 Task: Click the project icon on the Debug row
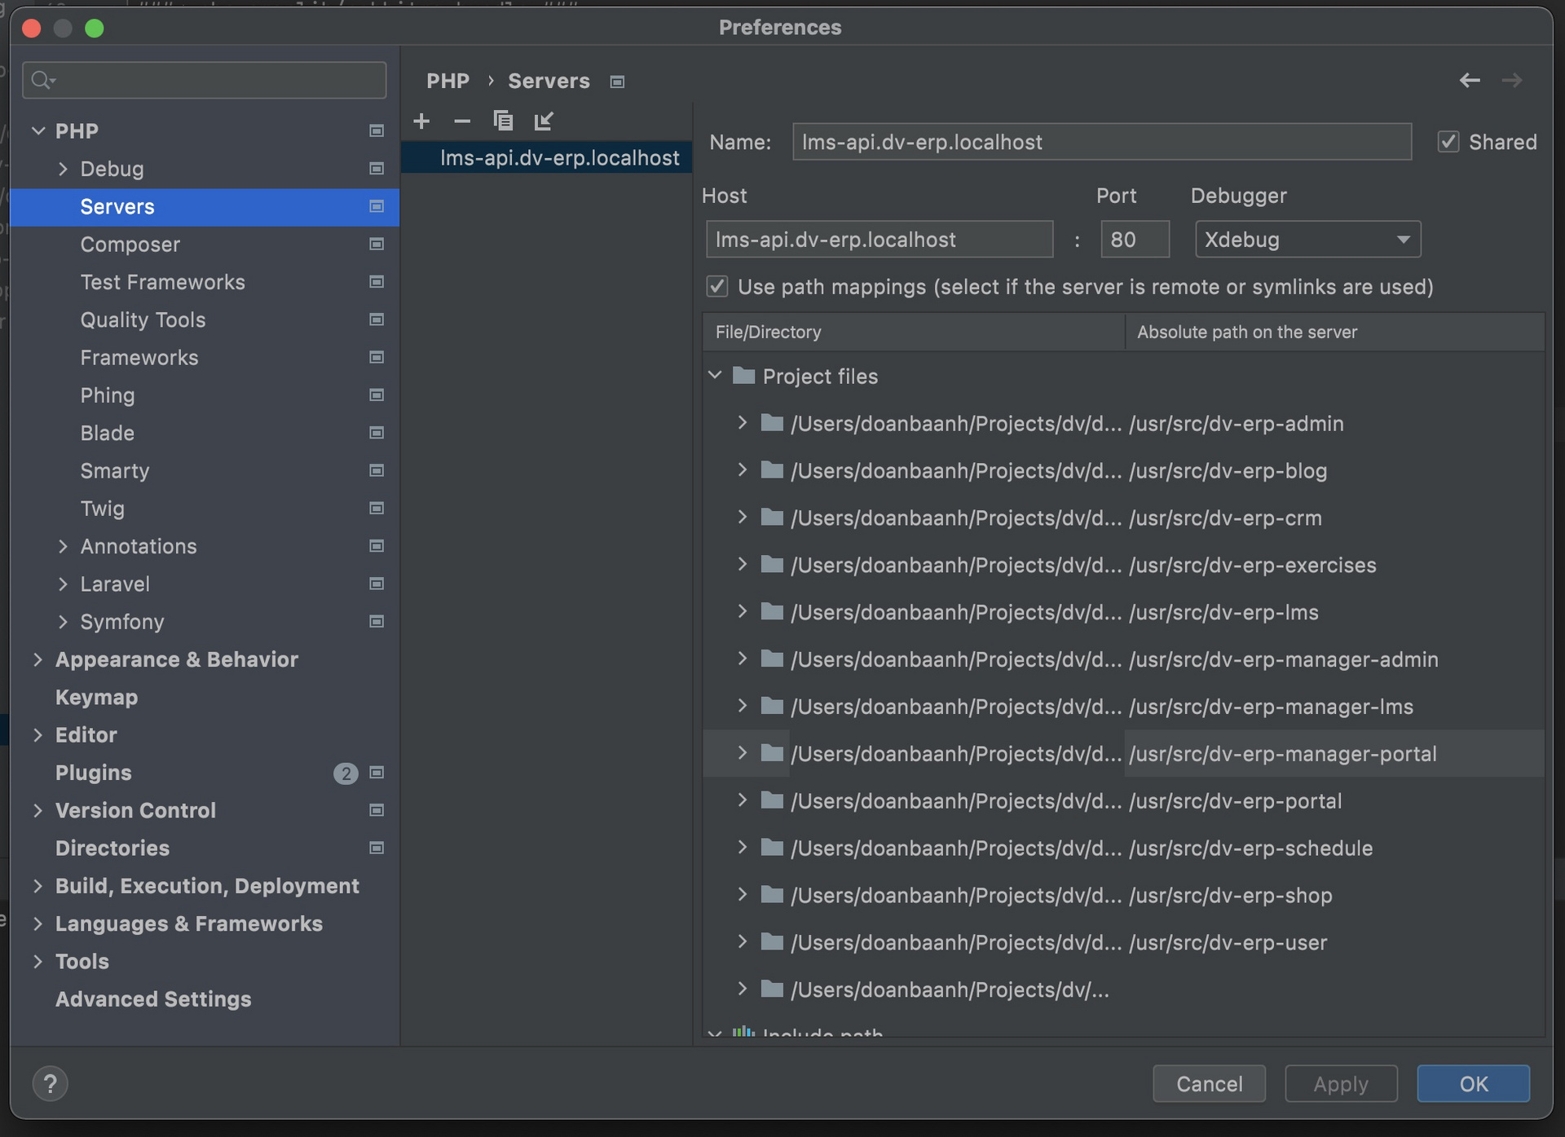point(377,169)
